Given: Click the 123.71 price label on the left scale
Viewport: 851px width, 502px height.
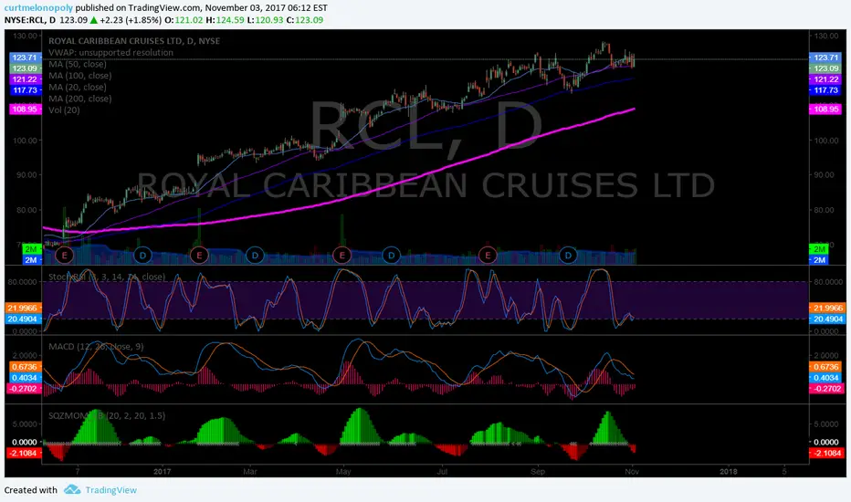Looking at the screenshot, I should pos(25,58).
